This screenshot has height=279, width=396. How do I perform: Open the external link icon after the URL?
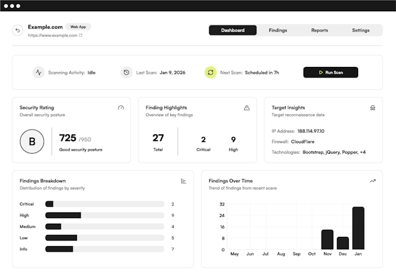[81, 35]
